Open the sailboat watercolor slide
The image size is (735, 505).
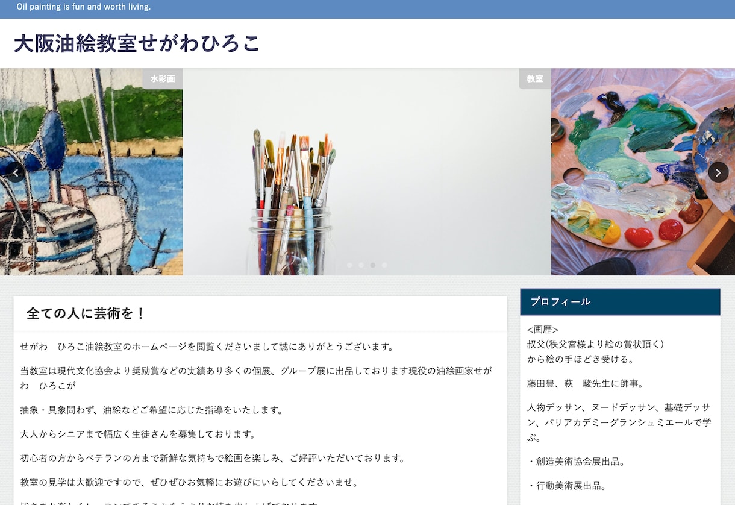91,172
